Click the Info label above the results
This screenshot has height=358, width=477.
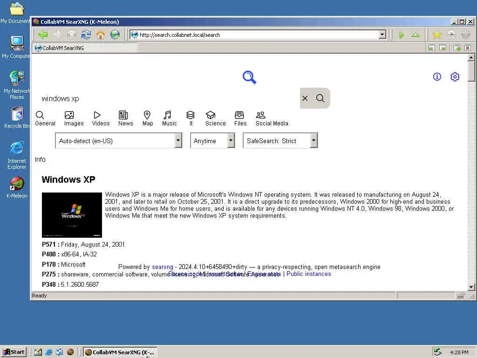[x=40, y=159]
